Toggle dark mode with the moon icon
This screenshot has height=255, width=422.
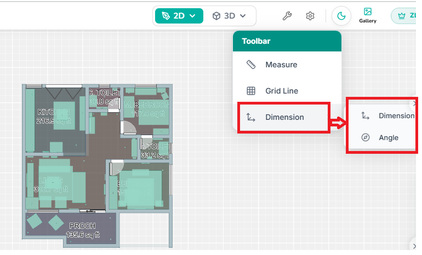point(341,16)
